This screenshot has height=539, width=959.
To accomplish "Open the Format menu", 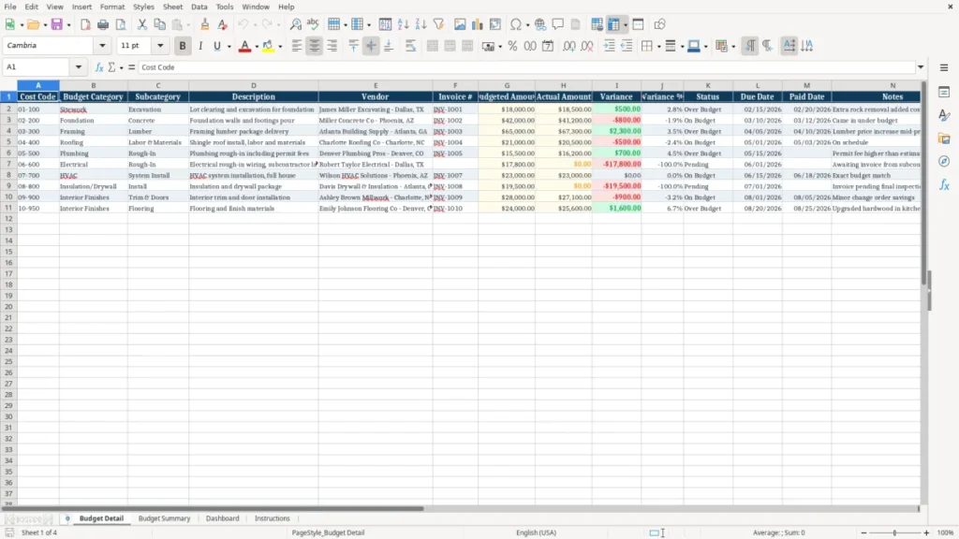I will tap(112, 7).
